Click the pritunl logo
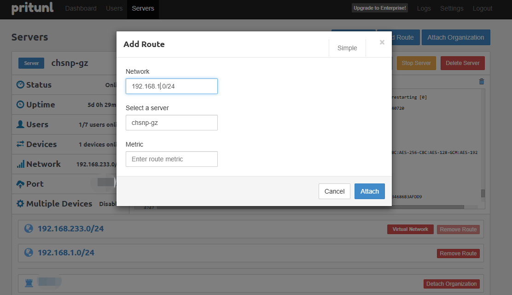This screenshot has height=295, width=512. (x=32, y=8)
